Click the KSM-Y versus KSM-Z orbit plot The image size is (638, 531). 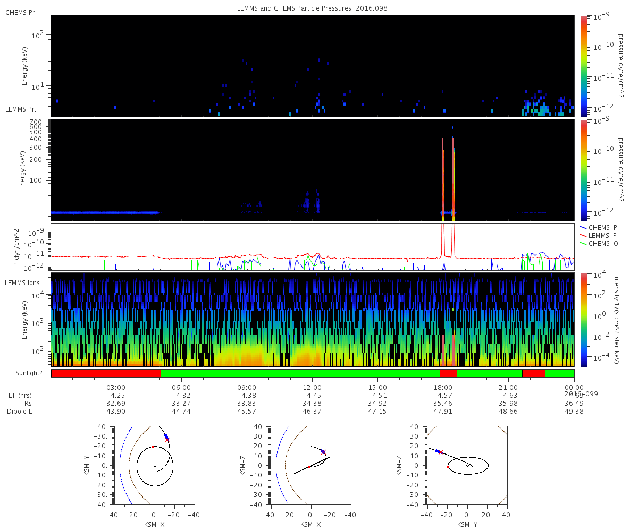point(467,465)
